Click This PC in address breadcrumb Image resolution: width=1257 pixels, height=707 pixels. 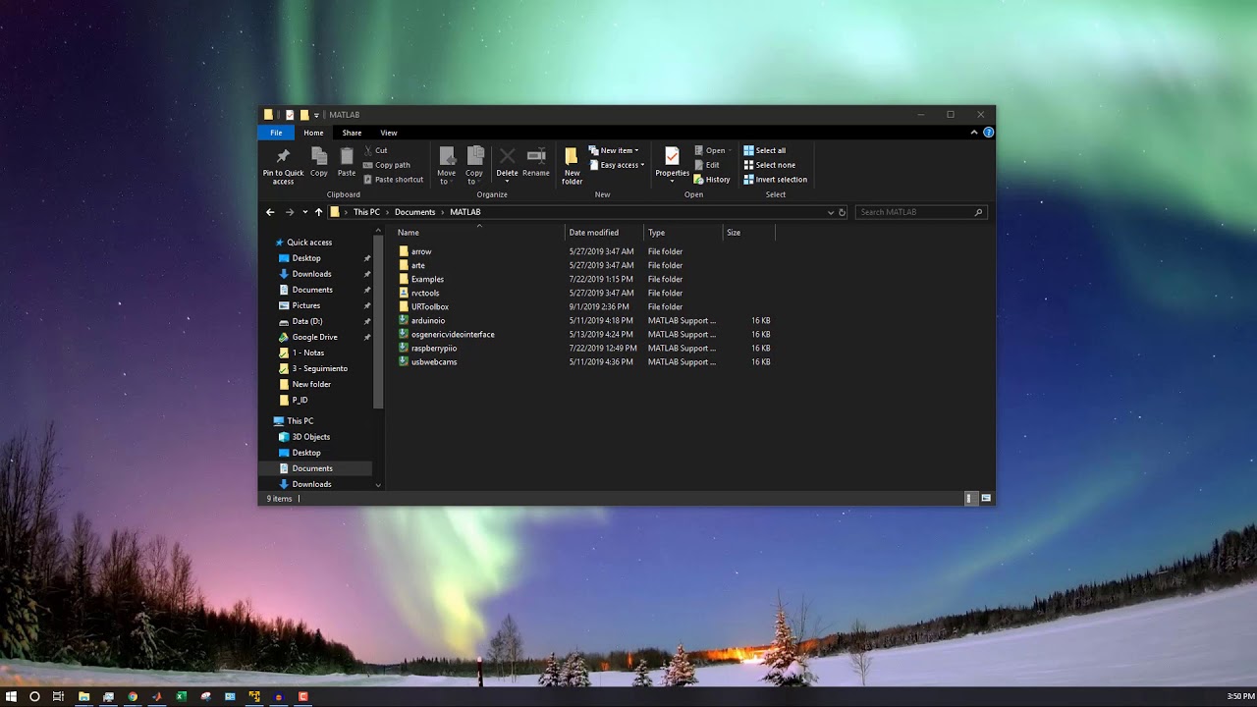(366, 212)
